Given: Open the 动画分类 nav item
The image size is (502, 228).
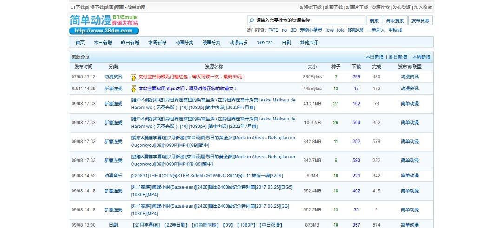Looking at the screenshot, I should tap(184, 43).
